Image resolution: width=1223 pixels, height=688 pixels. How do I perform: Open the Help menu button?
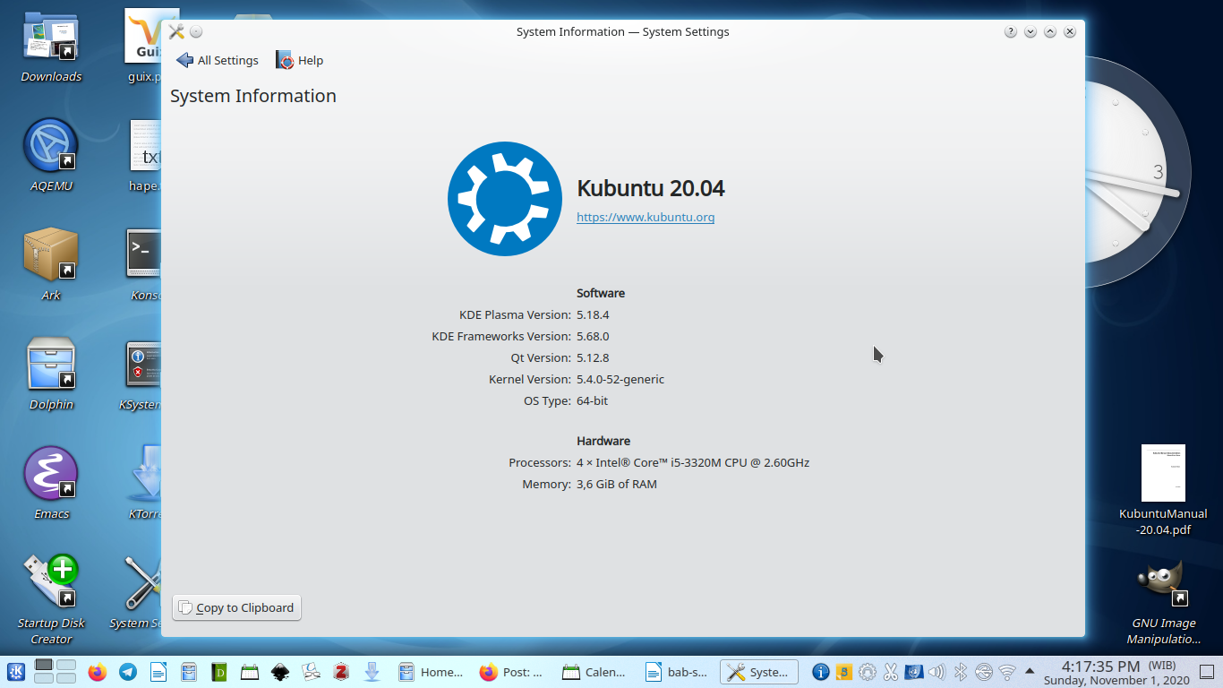click(x=299, y=60)
